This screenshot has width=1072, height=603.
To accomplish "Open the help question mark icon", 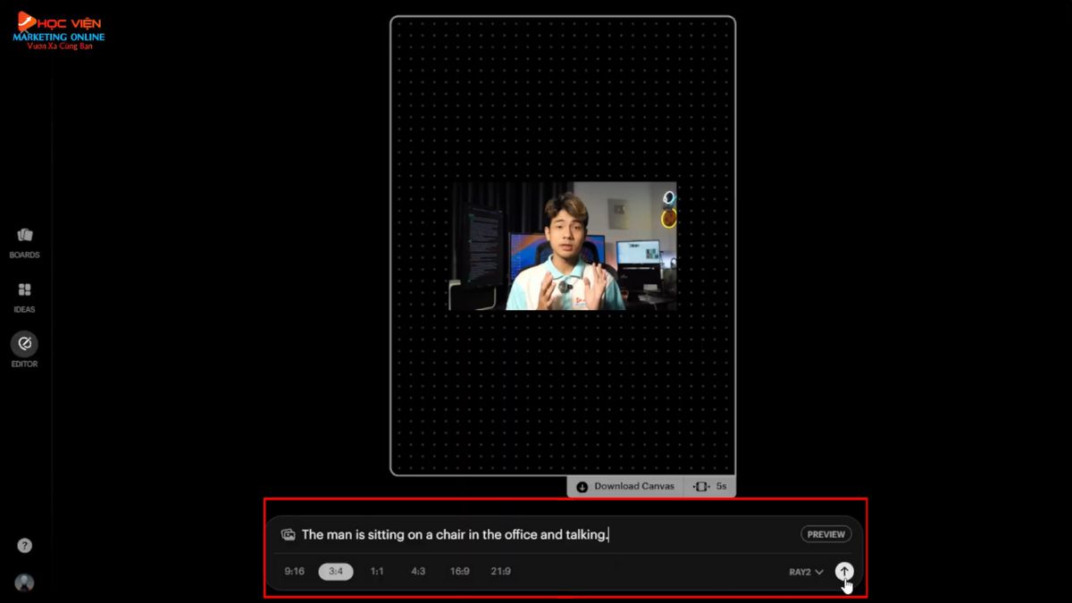I will tap(24, 546).
